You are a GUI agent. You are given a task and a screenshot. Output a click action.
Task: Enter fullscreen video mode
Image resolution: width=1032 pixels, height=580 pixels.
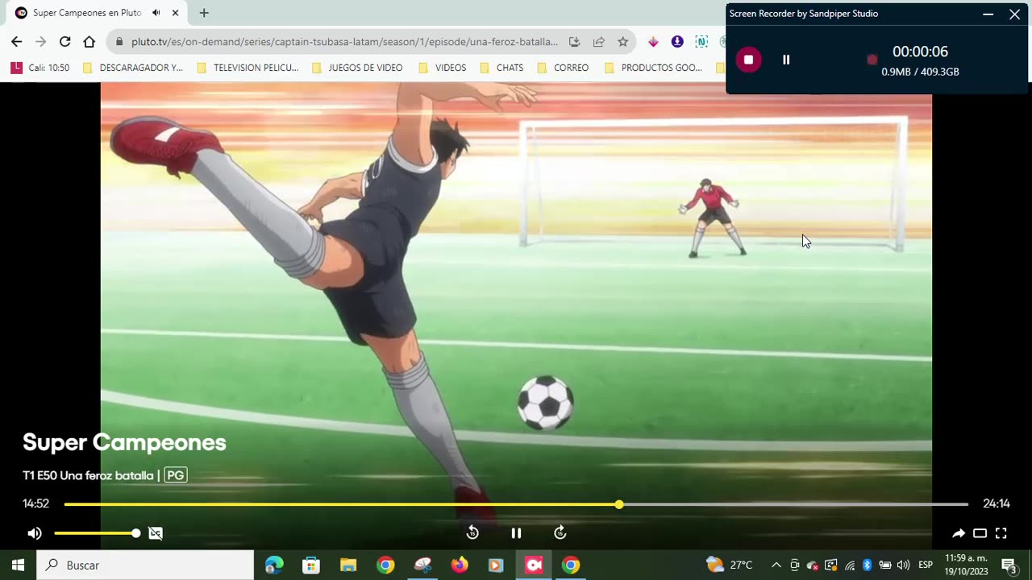click(1001, 533)
